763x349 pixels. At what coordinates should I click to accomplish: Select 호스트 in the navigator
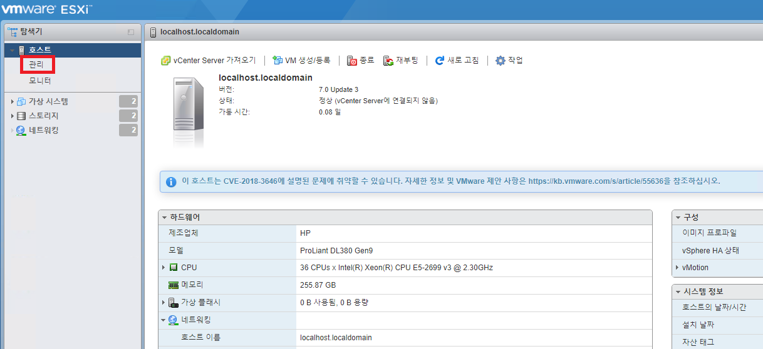40,50
